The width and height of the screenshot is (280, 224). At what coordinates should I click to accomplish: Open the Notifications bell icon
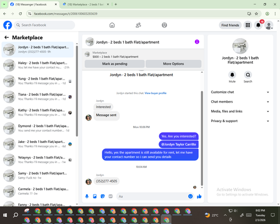[258, 25]
